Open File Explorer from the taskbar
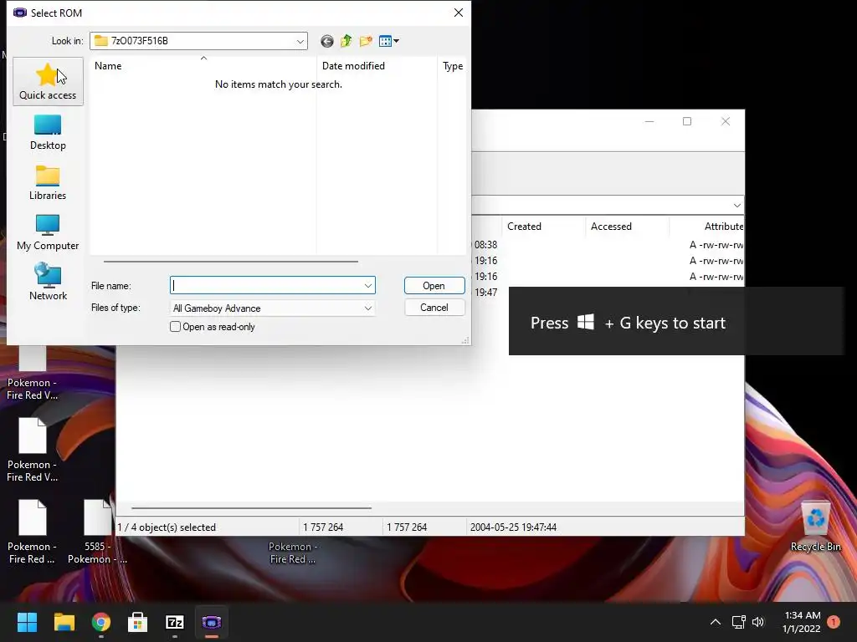The image size is (857, 642). click(64, 622)
